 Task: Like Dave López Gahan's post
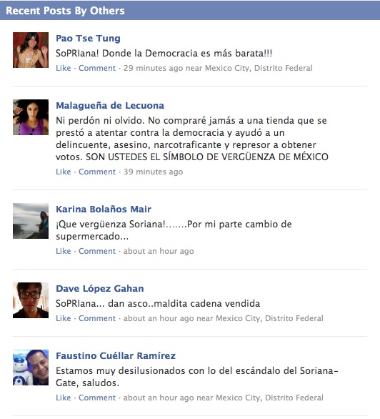pos(64,318)
